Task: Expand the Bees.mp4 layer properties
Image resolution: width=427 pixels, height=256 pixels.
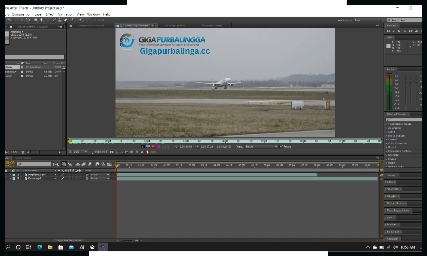Action: pyautogui.click(x=10, y=178)
